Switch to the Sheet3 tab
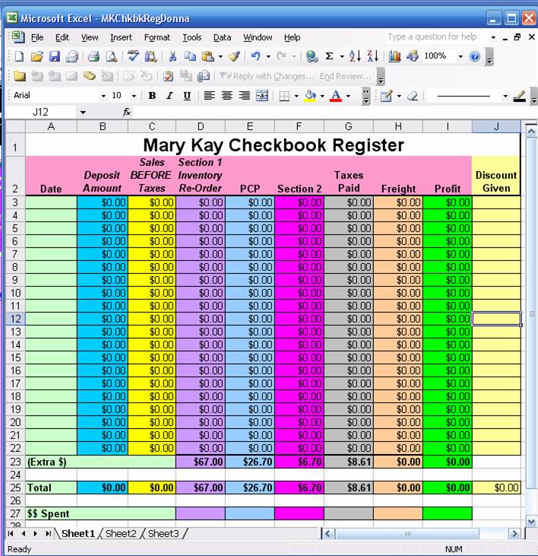The height and width of the screenshot is (556, 538). coord(163,533)
